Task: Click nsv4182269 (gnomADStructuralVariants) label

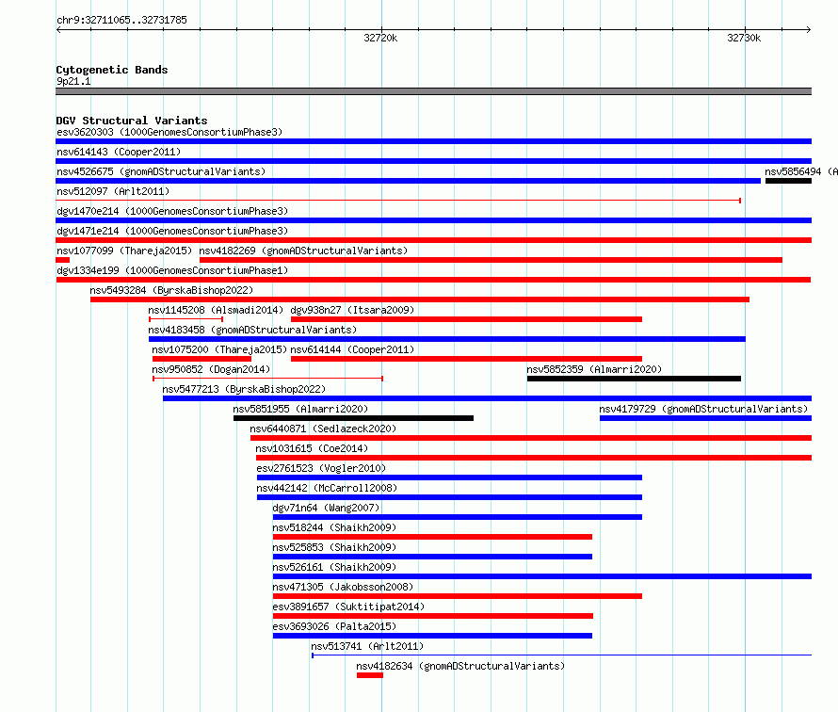Action: 303,251
